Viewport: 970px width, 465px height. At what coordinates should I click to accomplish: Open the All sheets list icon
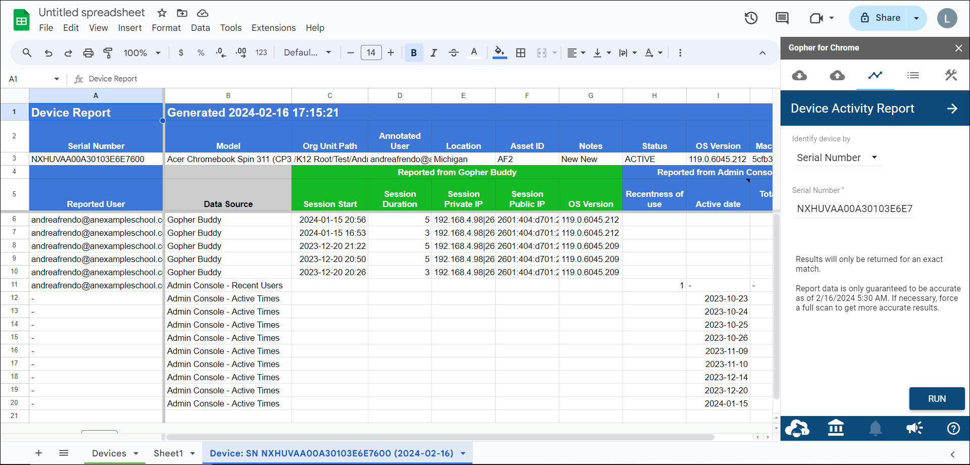coord(64,453)
